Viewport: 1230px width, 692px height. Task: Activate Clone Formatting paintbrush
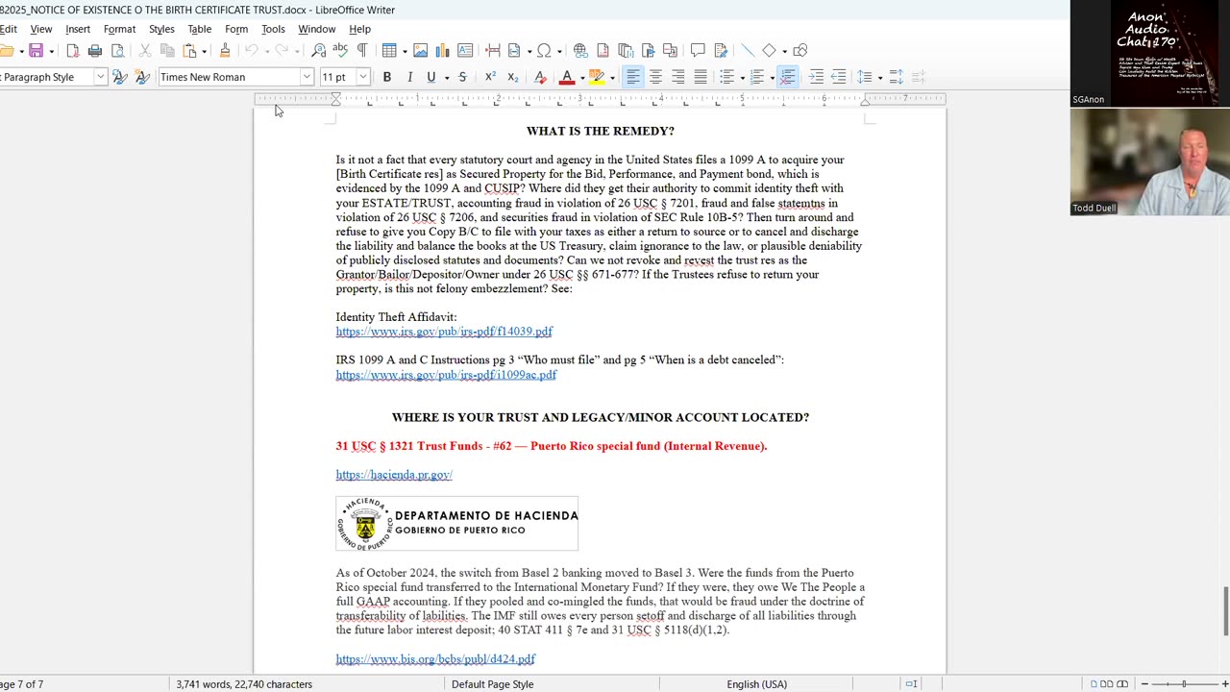click(225, 51)
